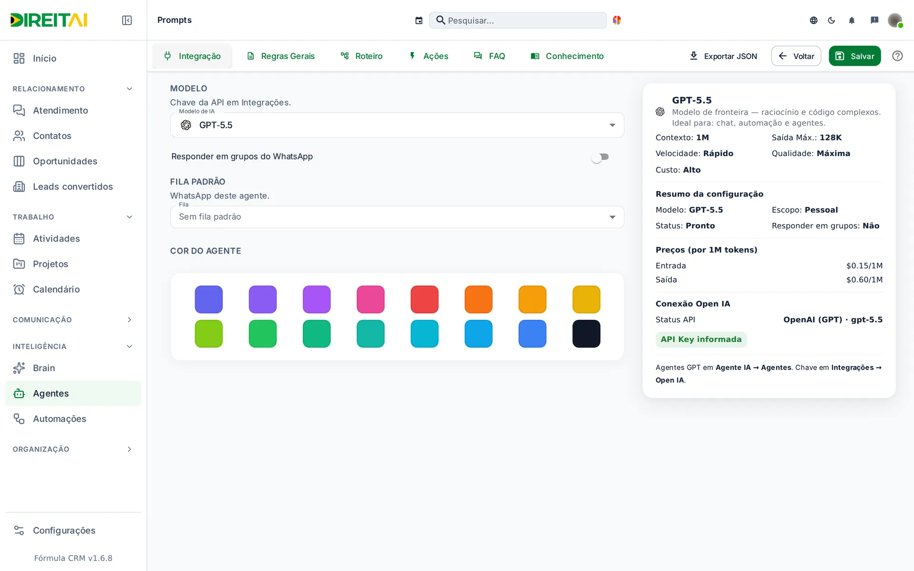
Task: Click the Salvar button
Action: pos(854,56)
